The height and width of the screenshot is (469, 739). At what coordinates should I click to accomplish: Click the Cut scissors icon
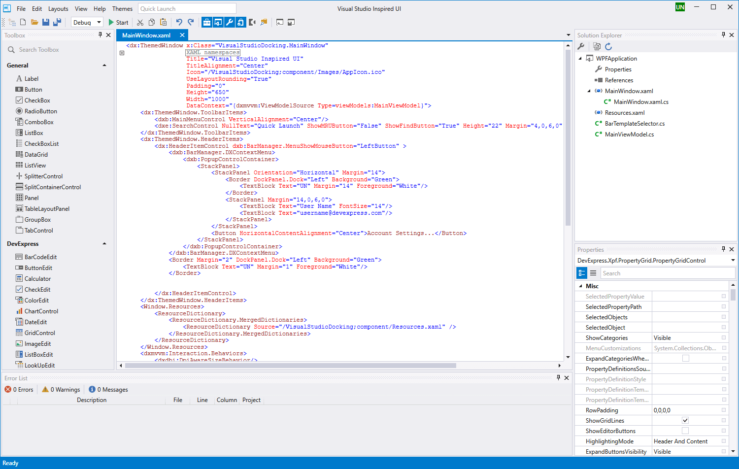140,22
